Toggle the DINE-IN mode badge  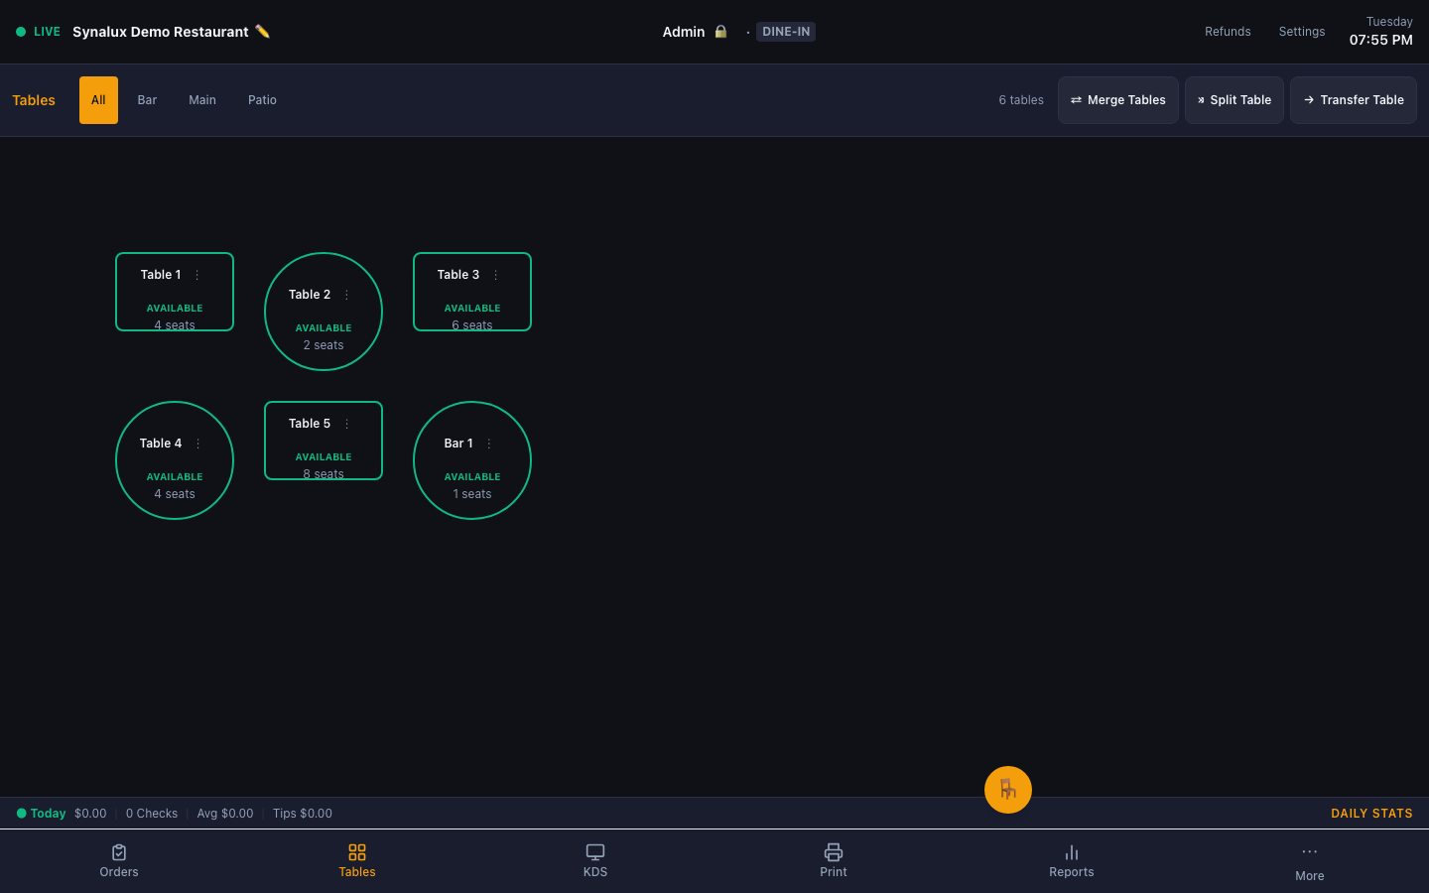[786, 32]
